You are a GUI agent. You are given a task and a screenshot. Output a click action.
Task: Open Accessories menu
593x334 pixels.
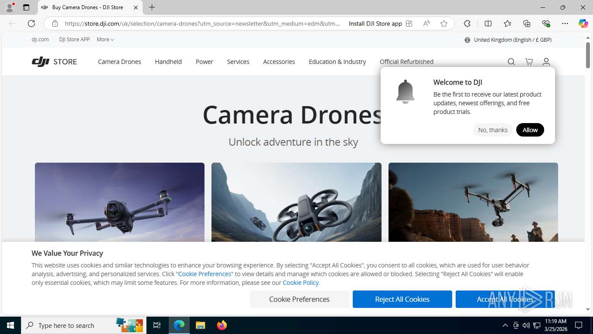[279, 62]
